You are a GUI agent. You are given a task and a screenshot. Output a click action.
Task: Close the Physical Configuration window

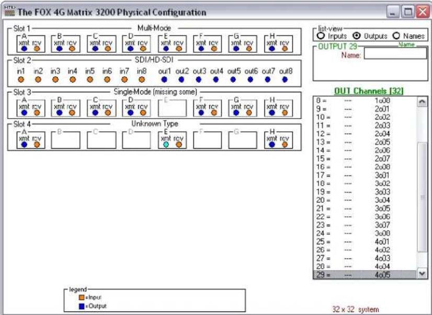point(423,12)
